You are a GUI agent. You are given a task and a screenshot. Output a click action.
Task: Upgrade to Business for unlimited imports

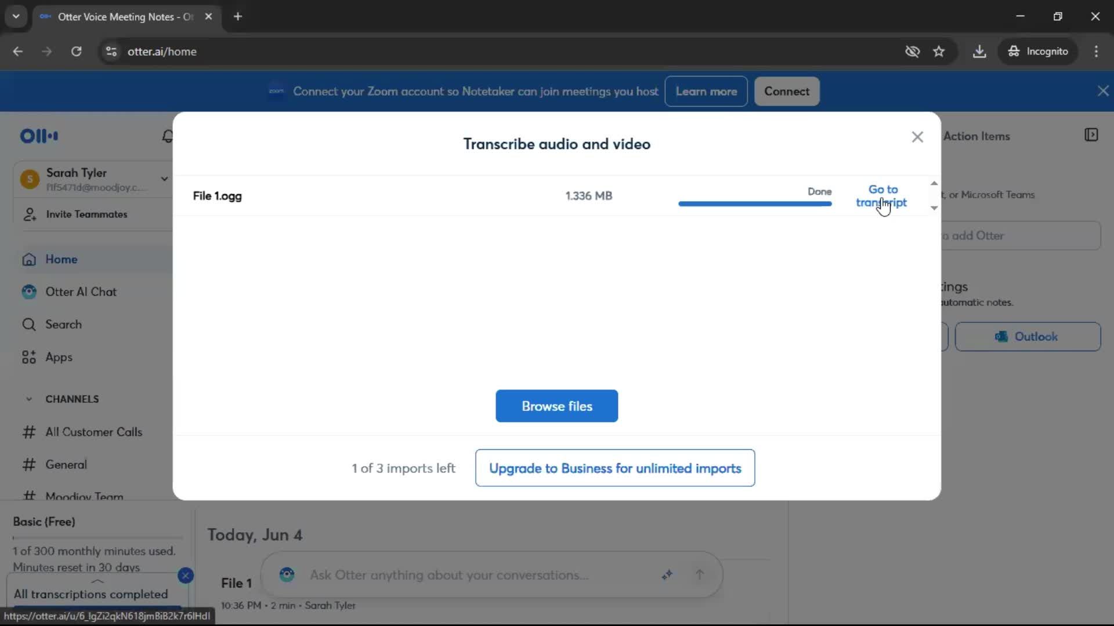tap(615, 468)
